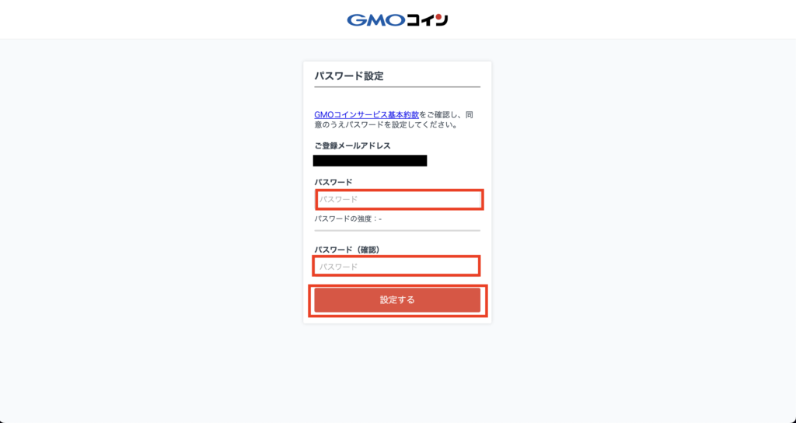
Task: Click the パスワード（確認） field label
Action: (x=347, y=250)
